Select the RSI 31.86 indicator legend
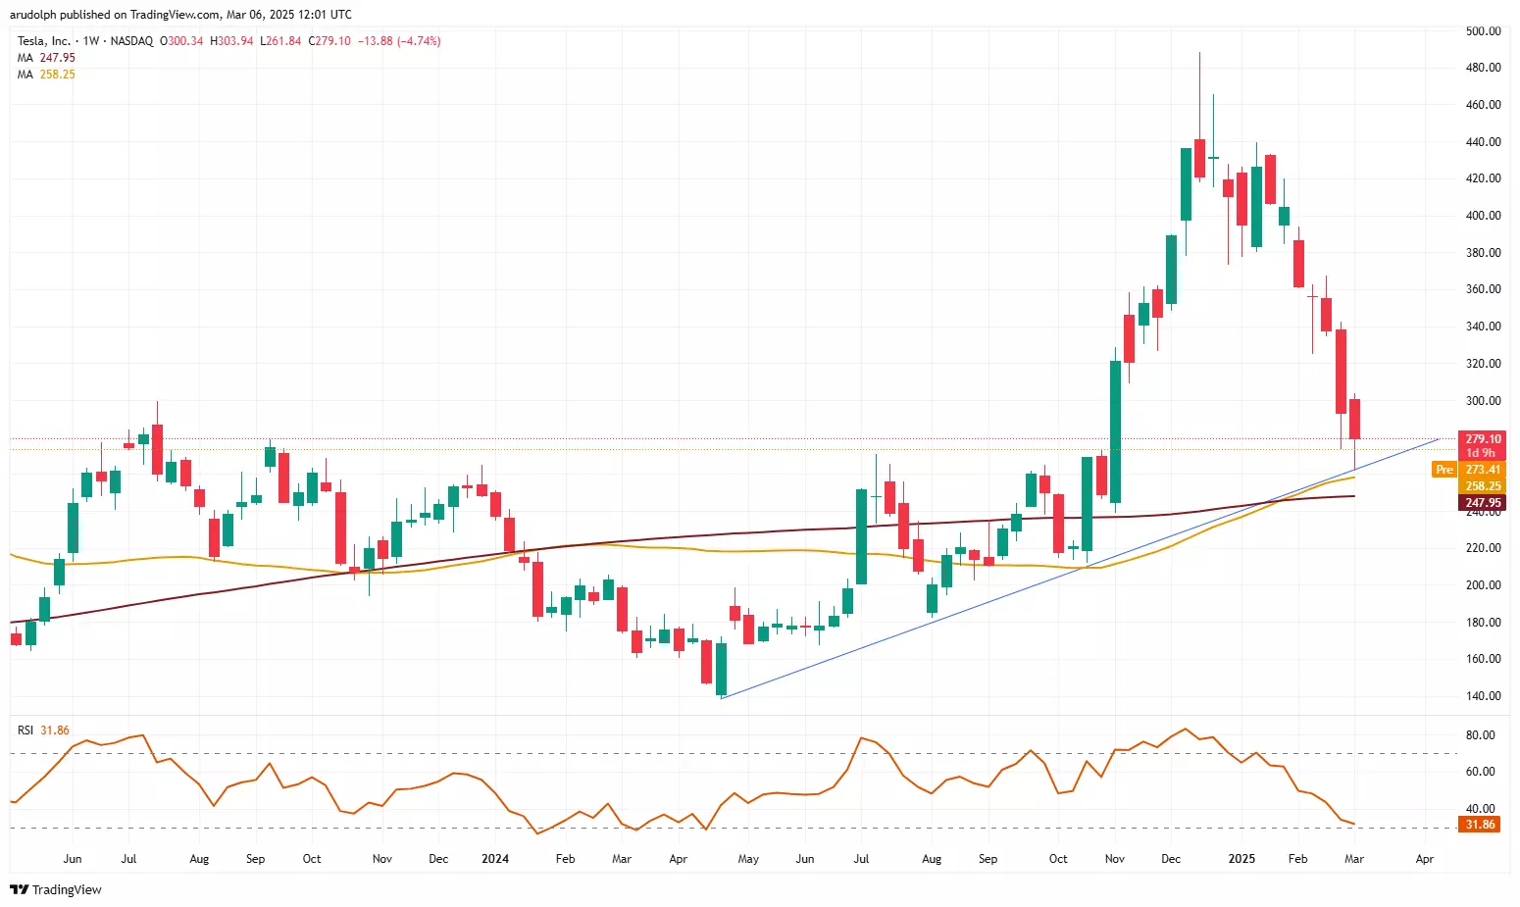The width and height of the screenshot is (1520, 907). (43, 731)
